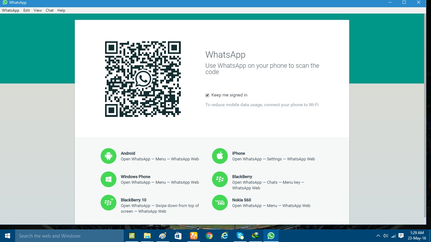The height and width of the screenshot is (242, 431).
Task: Click the volume speaker tray icon
Action: pyautogui.click(x=386, y=236)
